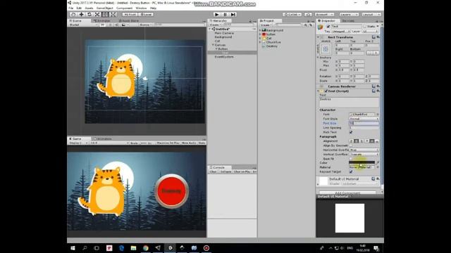Toggle the GameObject active checkbox in the Inspector
The image size is (451, 253).
tap(328, 27)
